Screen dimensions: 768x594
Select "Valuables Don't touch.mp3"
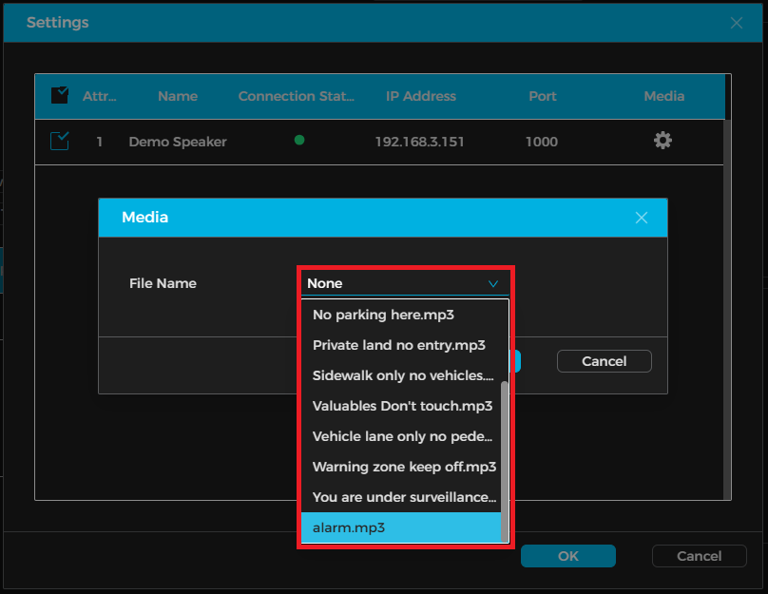pyautogui.click(x=402, y=406)
